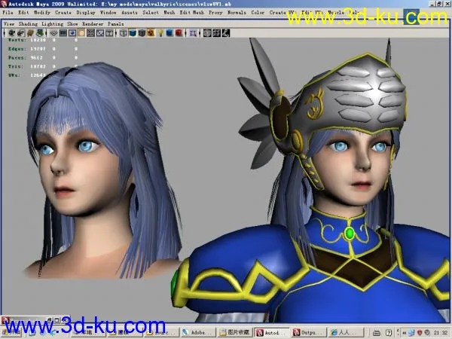Toggle the Resolution Gate display
Screen dimensions: 452x339
(72, 33)
